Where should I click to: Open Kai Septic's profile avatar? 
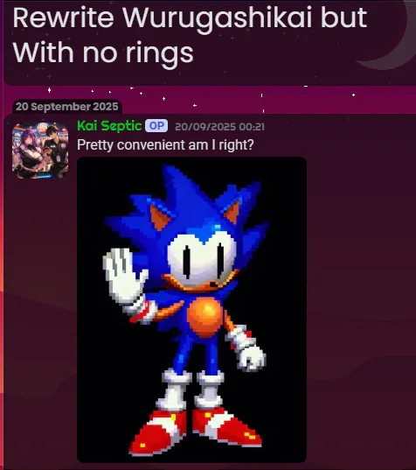coord(40,151)
